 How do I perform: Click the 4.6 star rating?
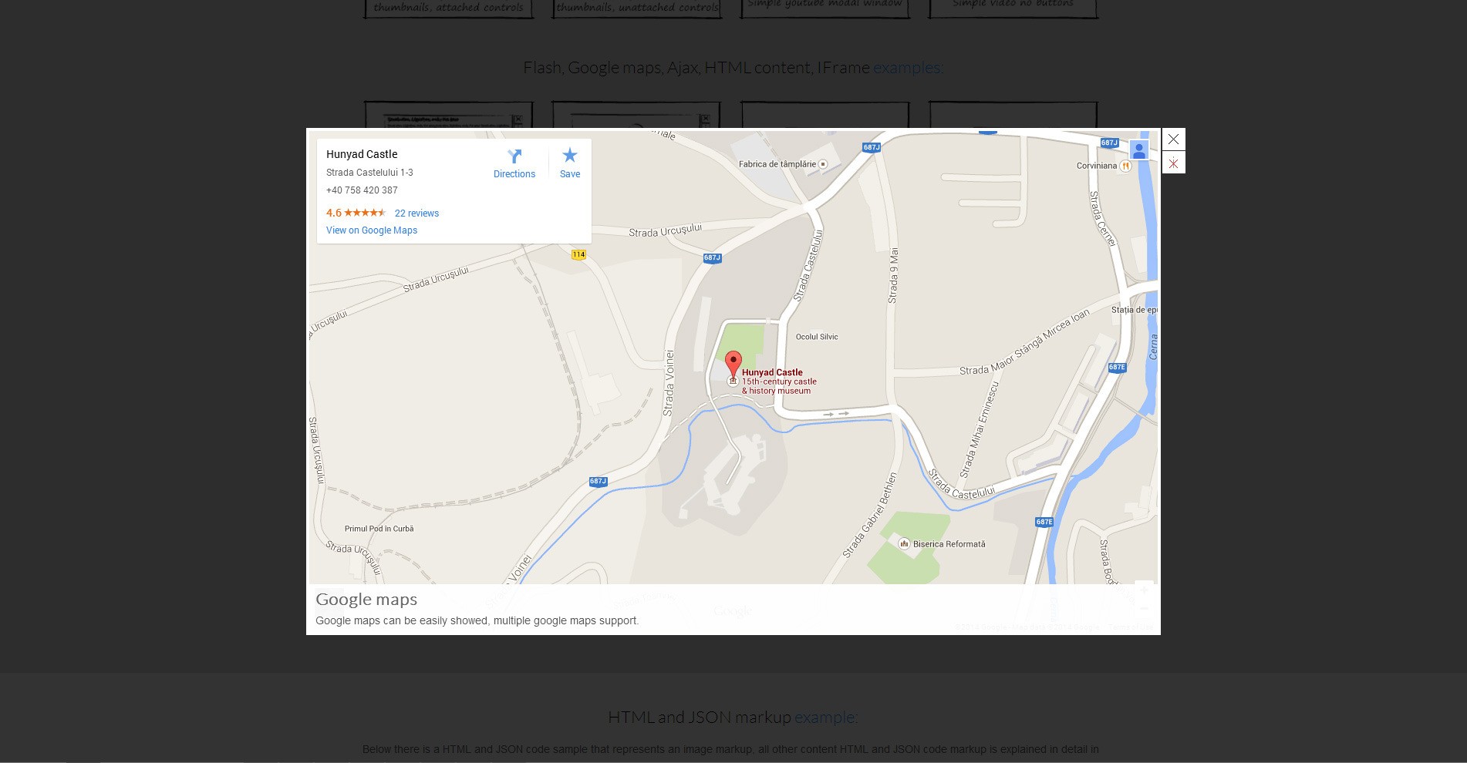[x=356, y=213]
